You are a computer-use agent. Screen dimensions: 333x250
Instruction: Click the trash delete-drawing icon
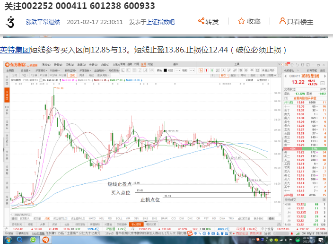[x=240, y=70]
